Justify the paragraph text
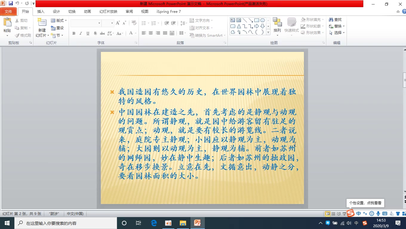The width and height of the screenshot is (406, 229). click(x=165, y=33)
